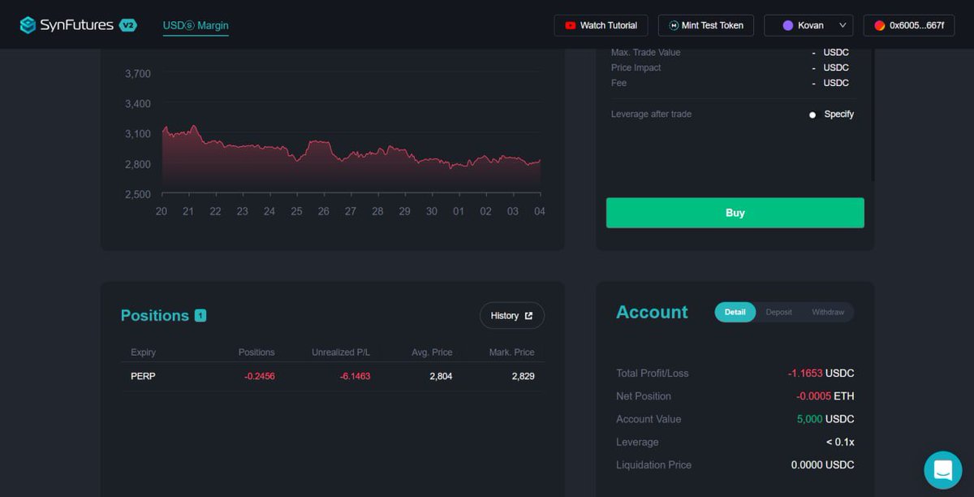974x497 pixels.
Task: Open the chat support bubble
Action: [942, 470]
